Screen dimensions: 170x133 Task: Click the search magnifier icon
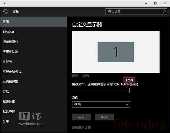point(164,12)
